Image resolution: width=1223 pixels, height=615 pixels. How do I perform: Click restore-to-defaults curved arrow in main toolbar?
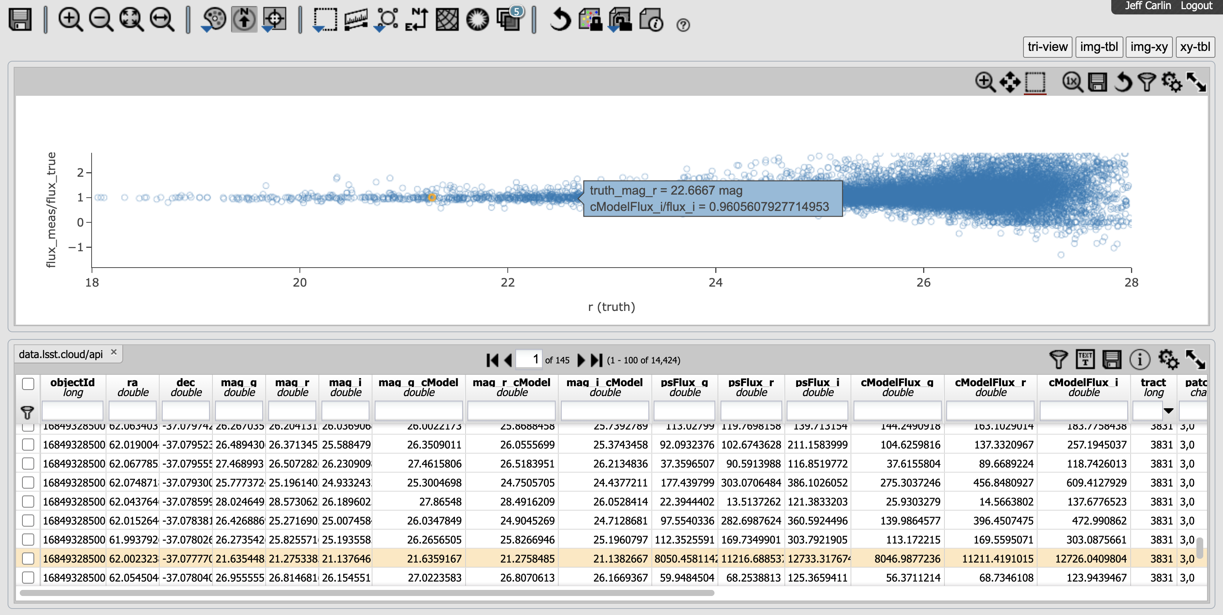point(560,20)
